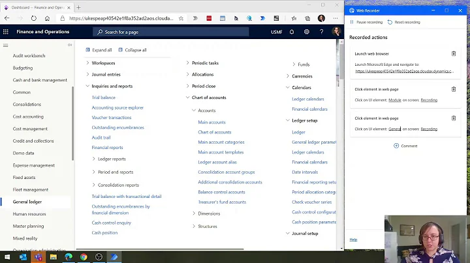Open a new browser tab
The width and height of the screenshot is (470, 263).
pos(78,7)
